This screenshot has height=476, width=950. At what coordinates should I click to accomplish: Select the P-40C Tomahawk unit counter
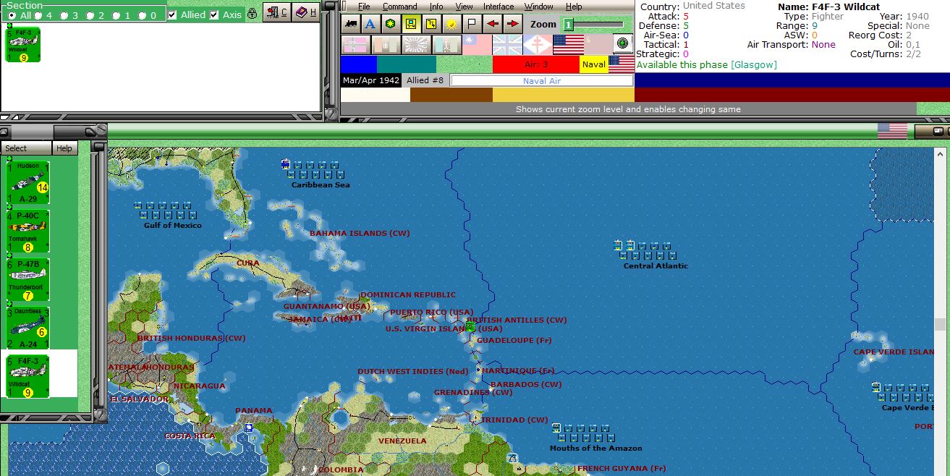click(x=28, y=231)
